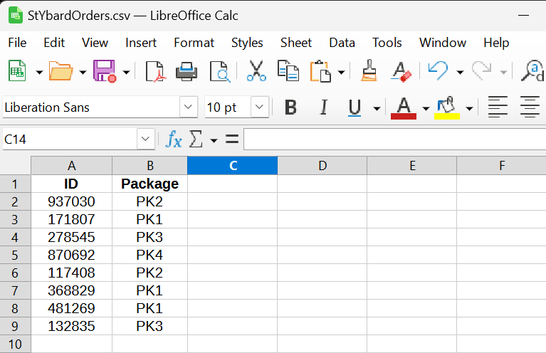Image resolution: width=546 pixels, height=353 pixels.
Task: Select column A header
Action: (x=71, y=165)
